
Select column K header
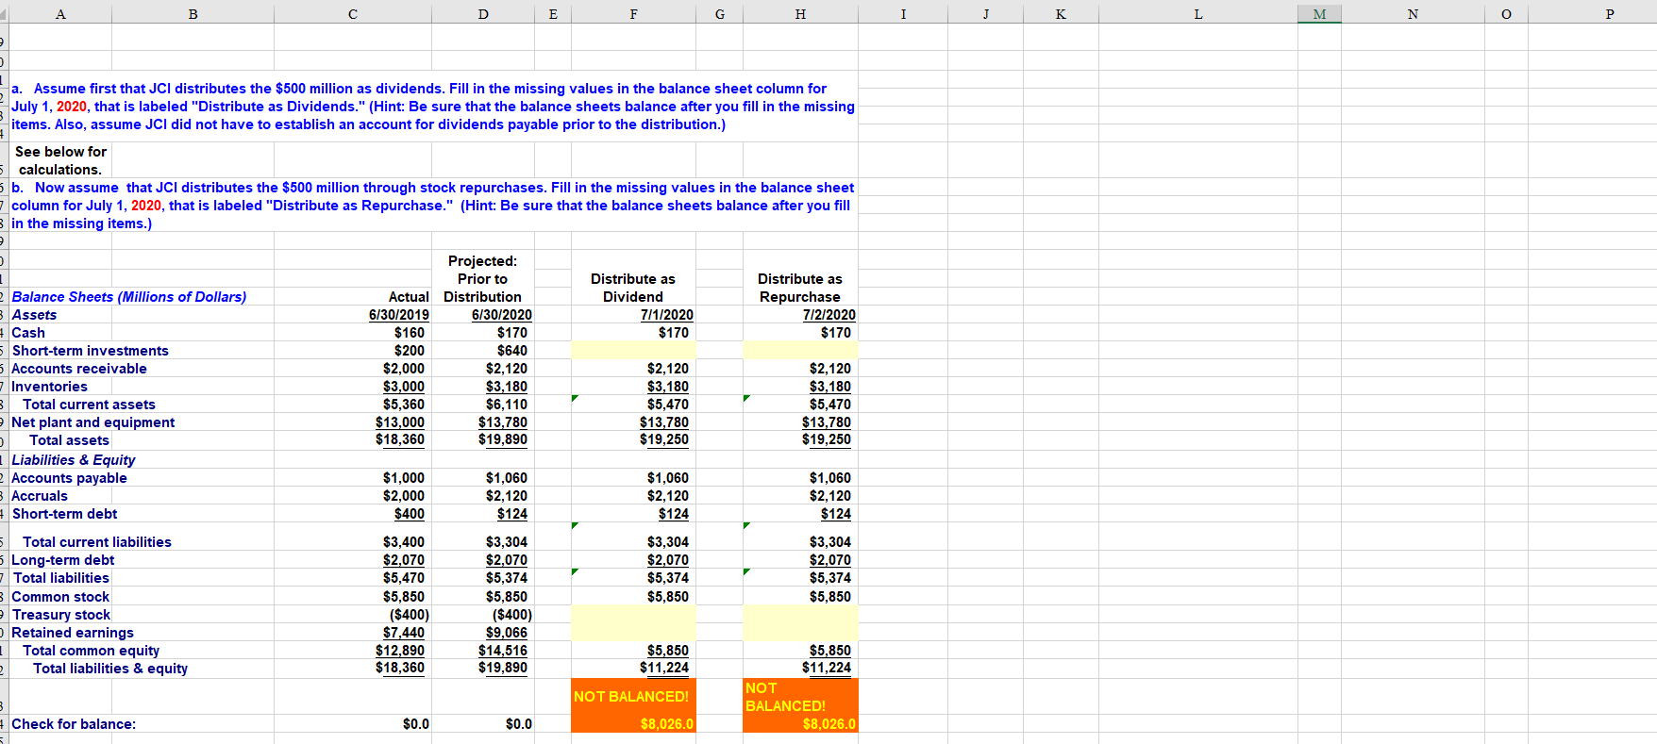(1061, 13)
